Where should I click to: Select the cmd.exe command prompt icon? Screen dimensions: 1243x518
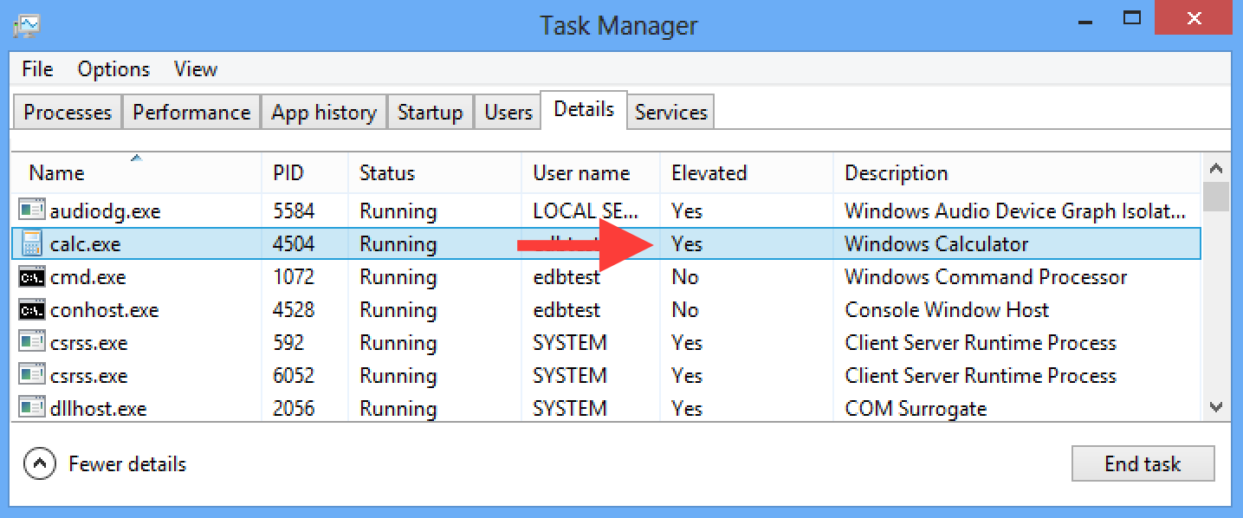(x=32, y=277)
